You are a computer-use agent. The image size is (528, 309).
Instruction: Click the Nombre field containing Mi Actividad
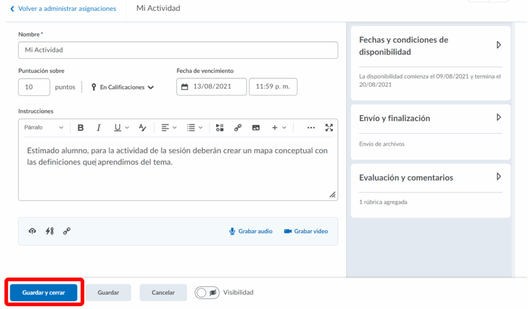pyautogui.click(x=178, y=50)
